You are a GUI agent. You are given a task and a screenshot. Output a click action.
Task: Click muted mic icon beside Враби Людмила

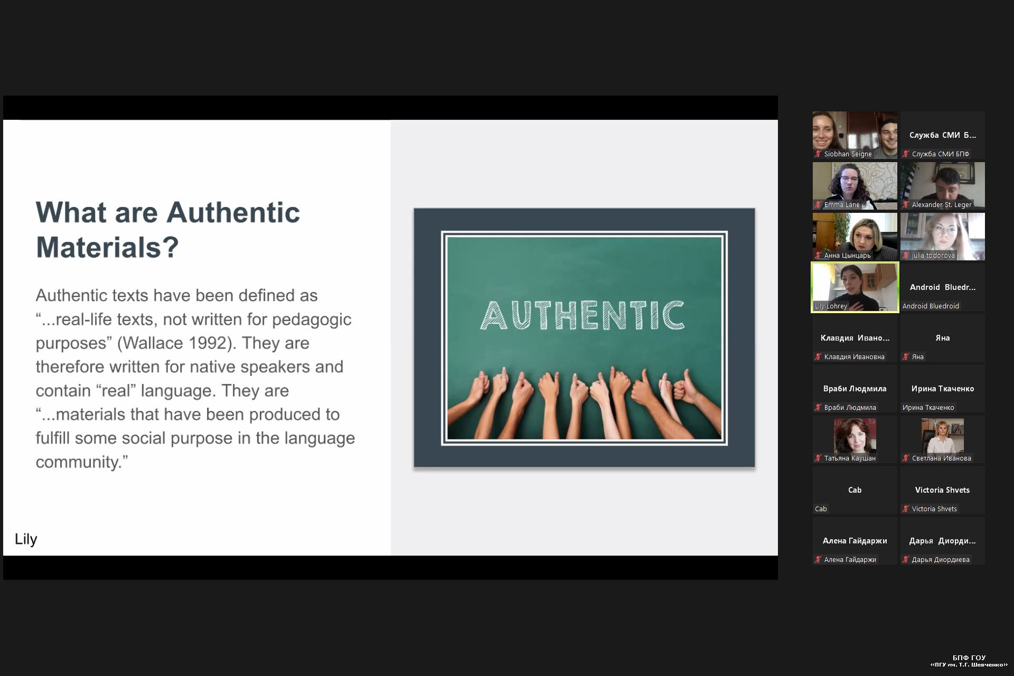818,408
